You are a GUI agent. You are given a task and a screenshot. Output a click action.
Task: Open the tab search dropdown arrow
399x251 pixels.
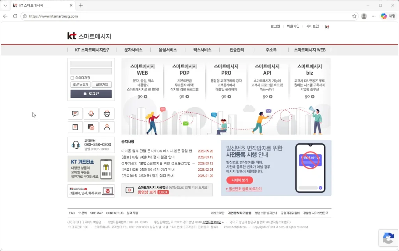coord(5,5)
